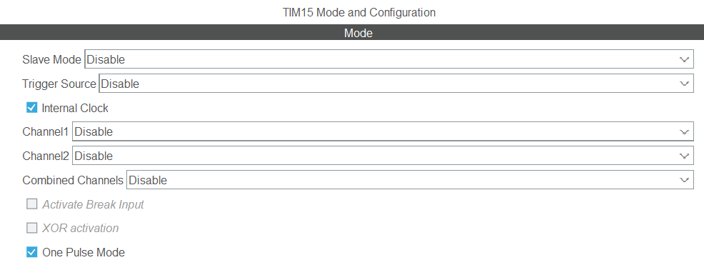Toggle the XOR activation checkbox

click(x=32, y=228)
